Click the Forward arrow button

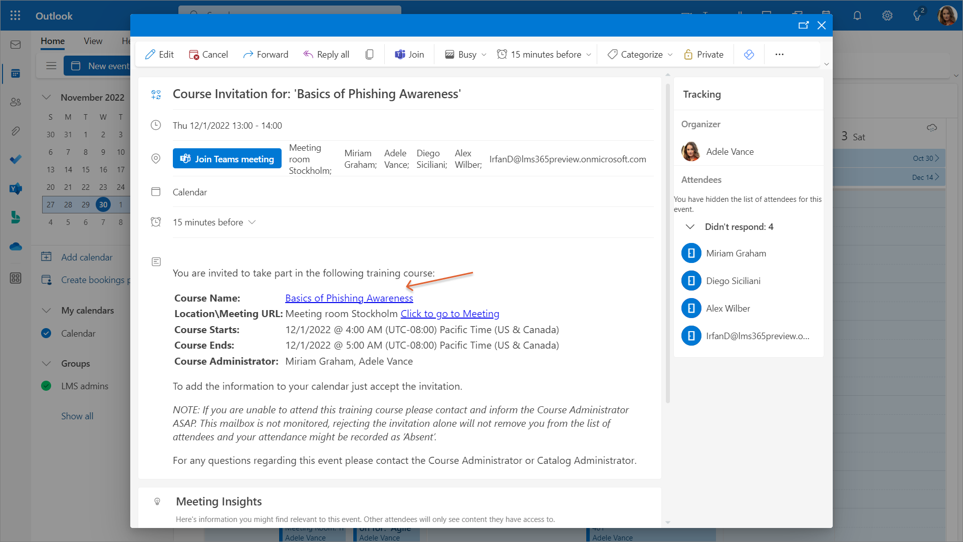(x=266, y=55)
